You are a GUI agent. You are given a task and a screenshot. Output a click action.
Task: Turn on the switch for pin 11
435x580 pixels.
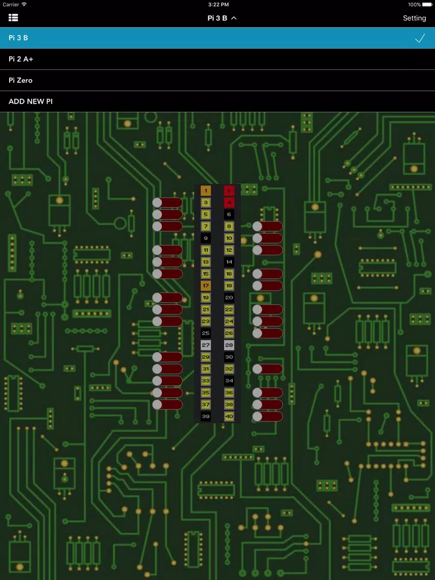pos(167,250)
